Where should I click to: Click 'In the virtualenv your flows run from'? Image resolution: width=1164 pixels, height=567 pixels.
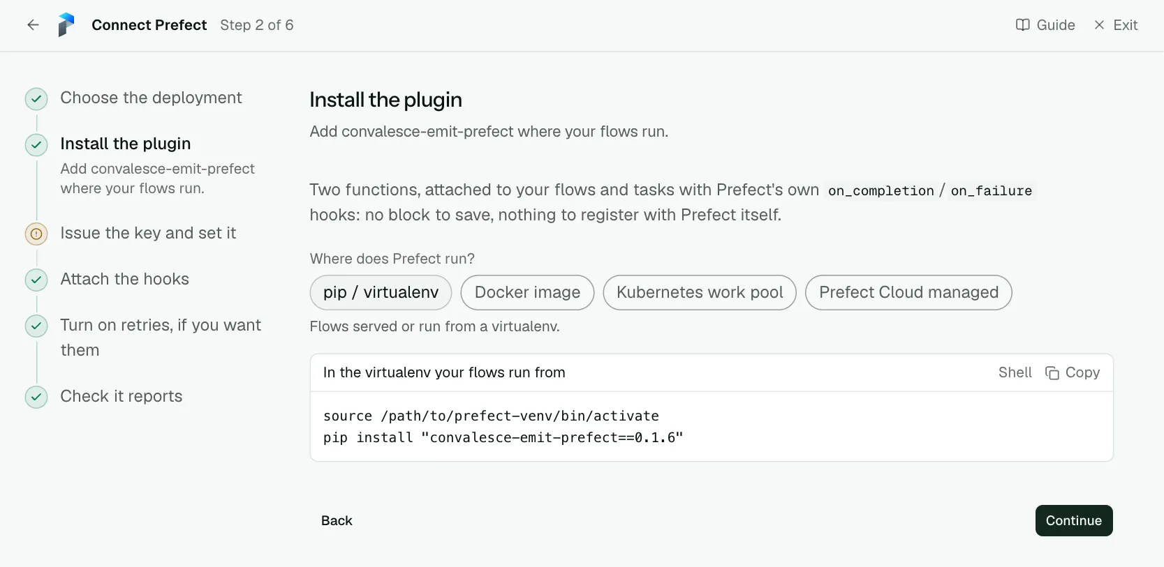(x=444, y=373)
